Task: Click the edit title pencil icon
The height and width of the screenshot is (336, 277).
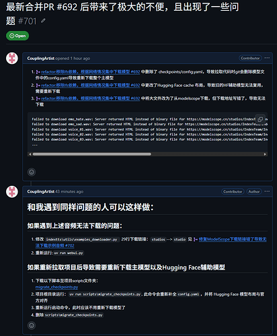Action: click(x=43, y=21)
